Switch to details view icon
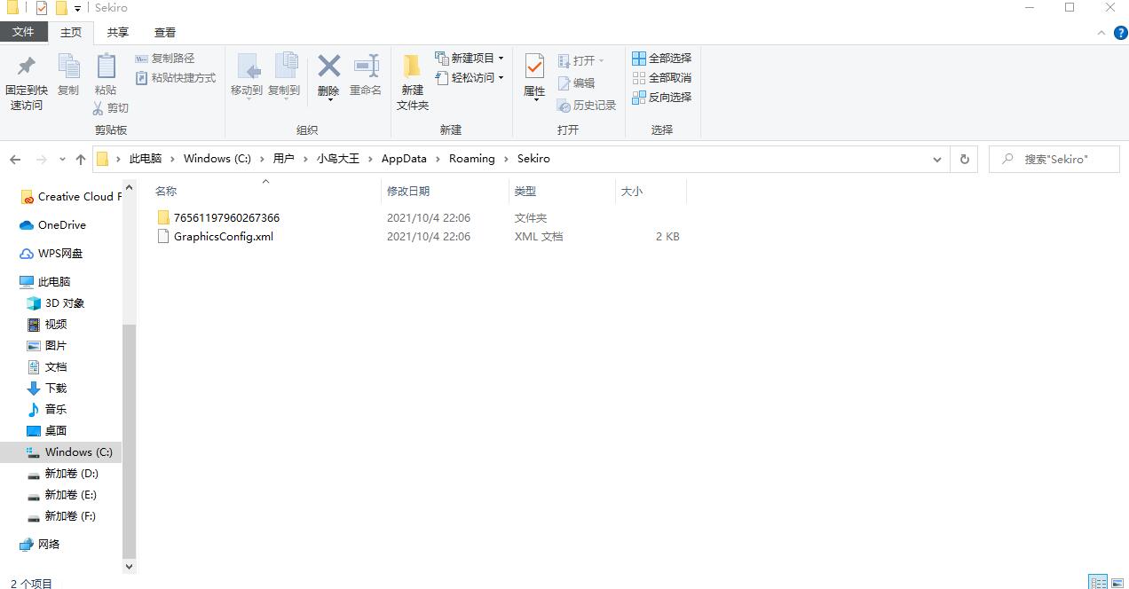This screenshot has width=1129, height=589. (1099, 583)
